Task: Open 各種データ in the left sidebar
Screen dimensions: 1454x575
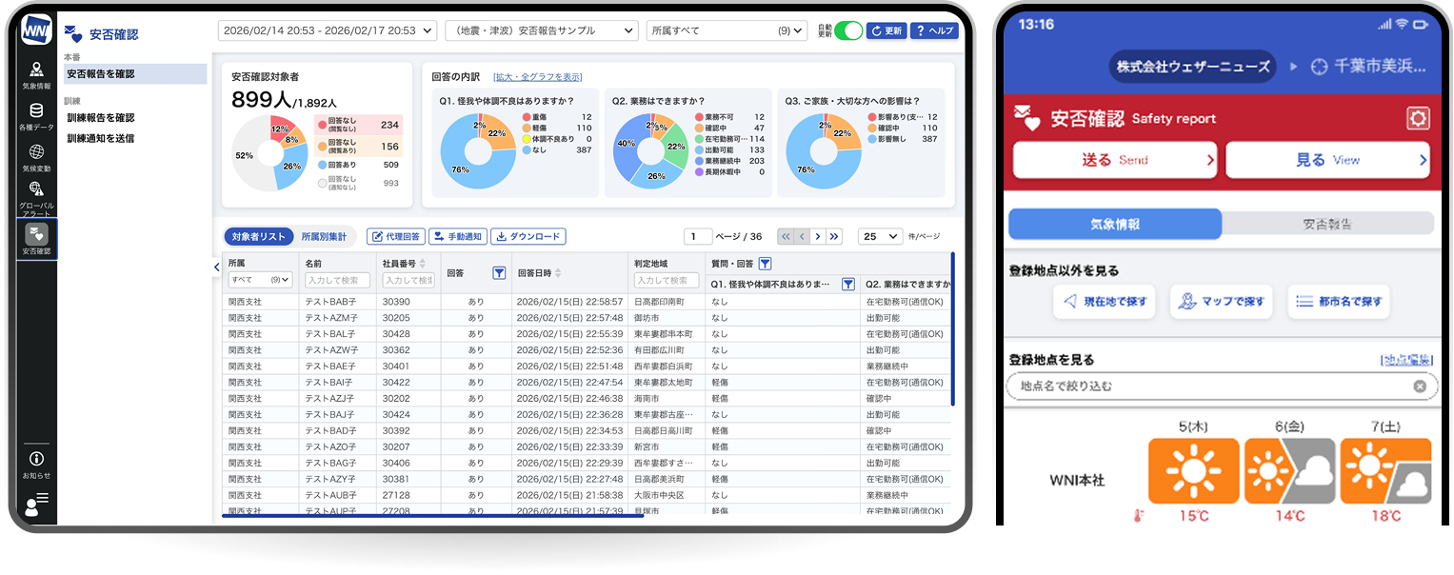Action: point(36,116)
